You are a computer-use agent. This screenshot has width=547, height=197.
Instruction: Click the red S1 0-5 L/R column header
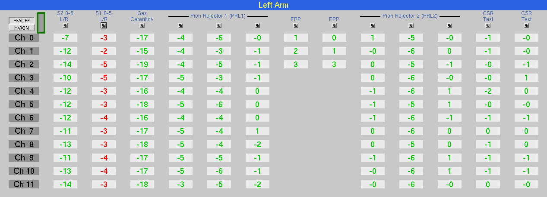click(104, 16)
